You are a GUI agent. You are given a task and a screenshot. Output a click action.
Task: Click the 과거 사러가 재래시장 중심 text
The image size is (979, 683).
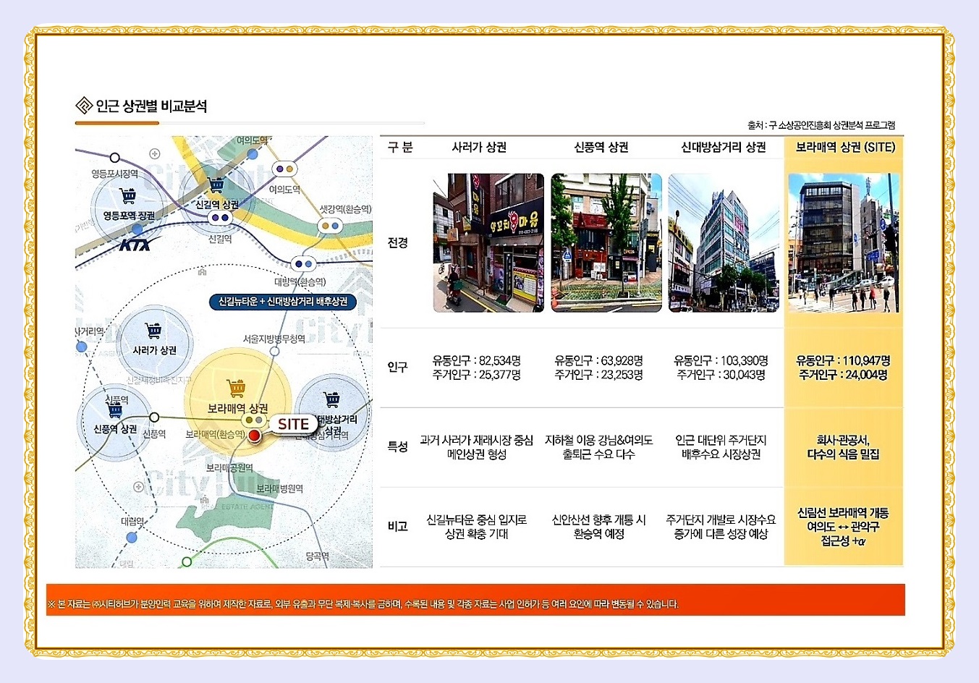[476, 440]
